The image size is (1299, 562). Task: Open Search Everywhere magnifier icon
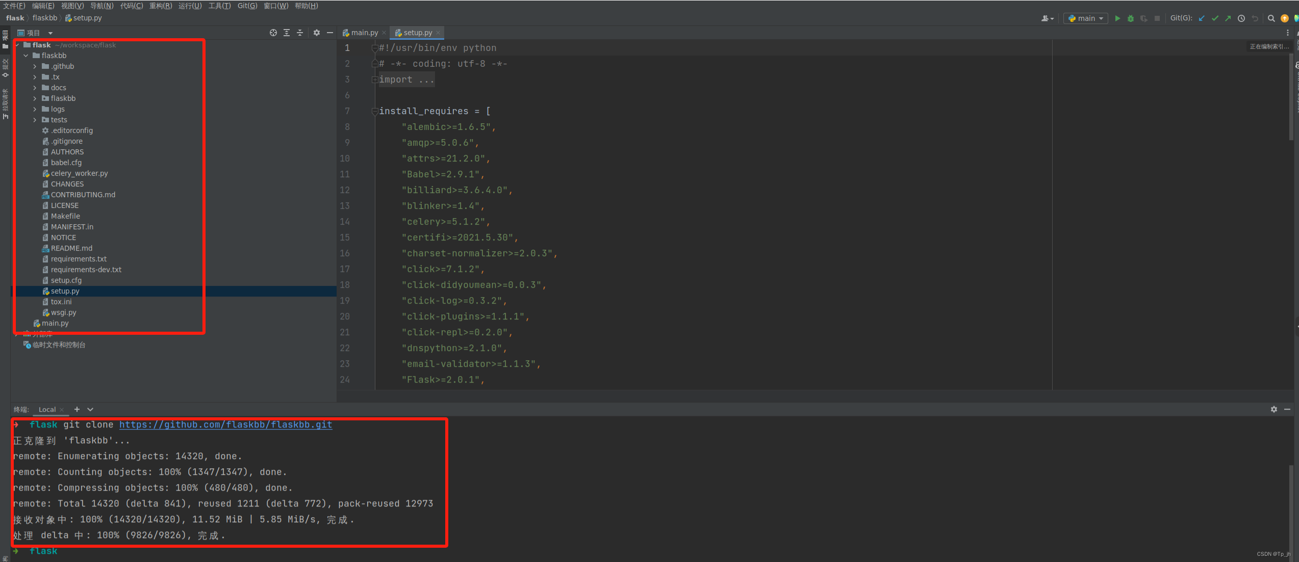click(1271, 18)
